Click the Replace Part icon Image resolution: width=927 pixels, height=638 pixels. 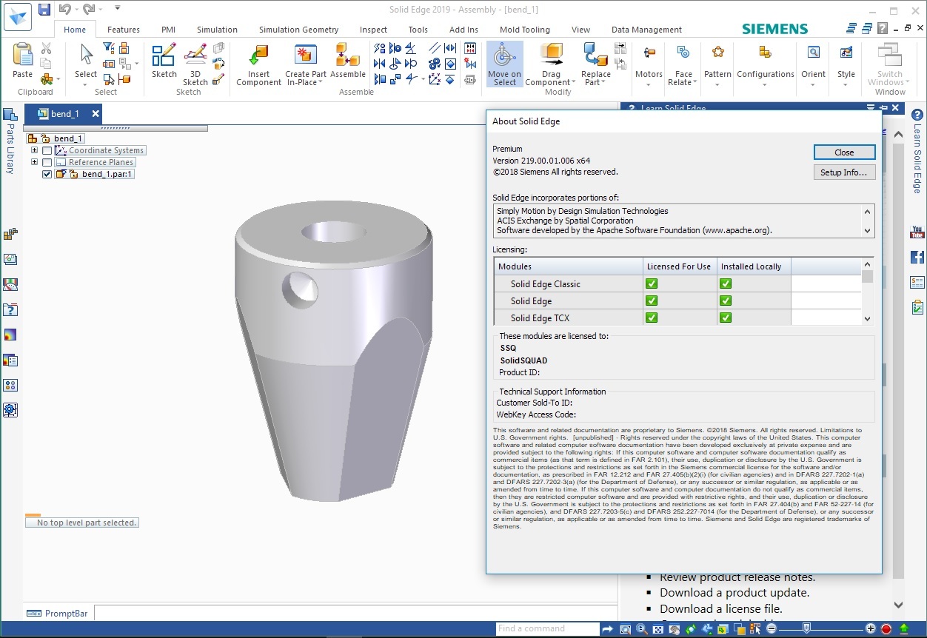click(595, 56)
